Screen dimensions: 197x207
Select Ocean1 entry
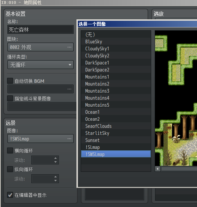[116, 112]
